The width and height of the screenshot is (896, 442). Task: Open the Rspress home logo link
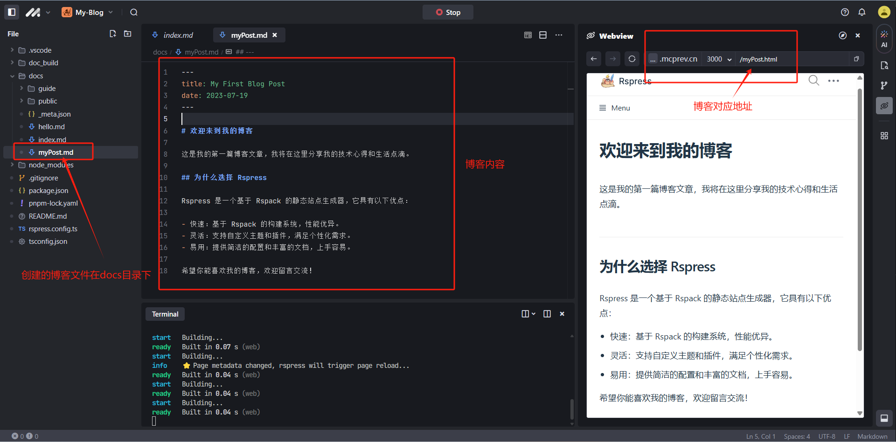[626, 81]
